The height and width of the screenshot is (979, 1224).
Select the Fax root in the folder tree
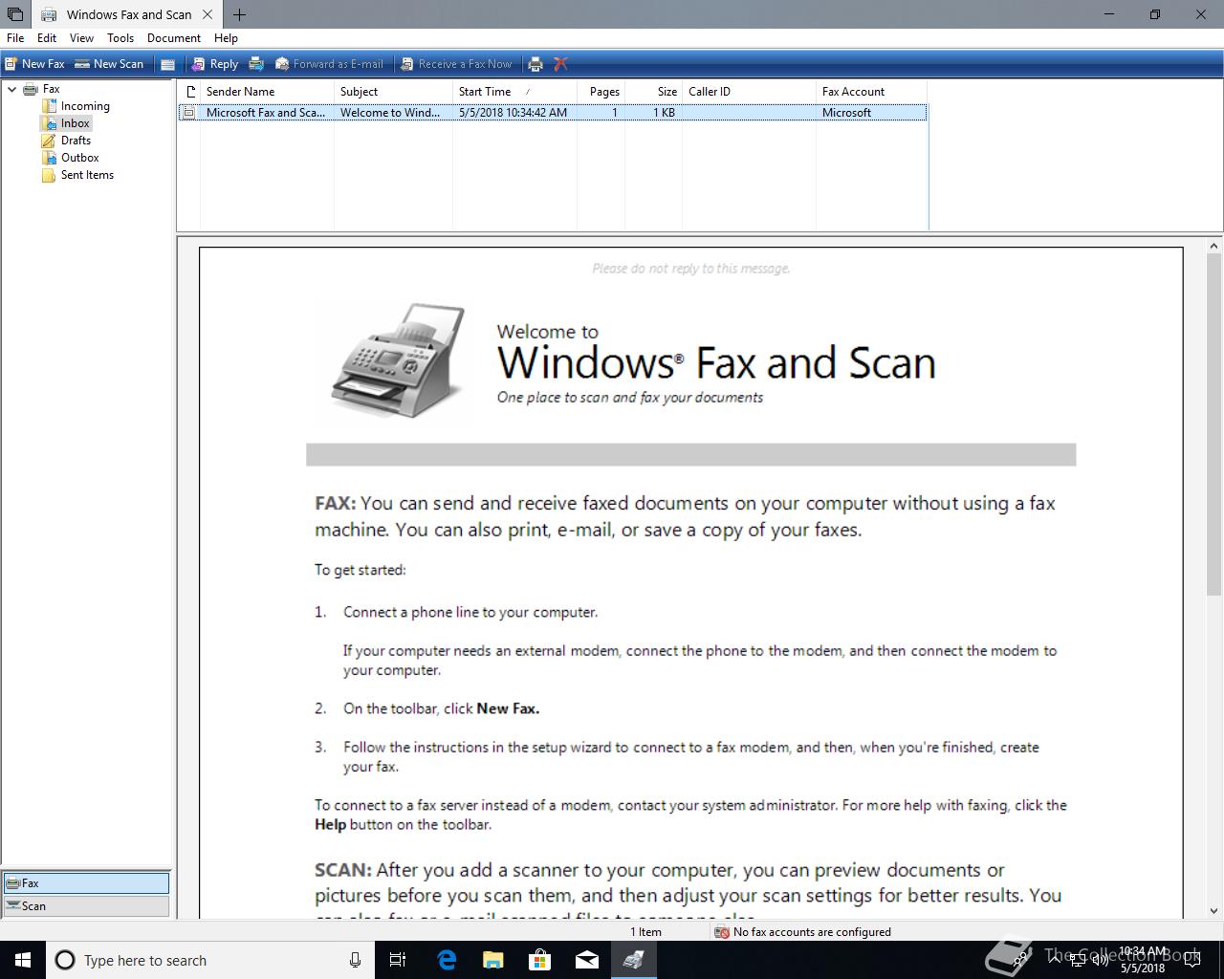point(51,89)
